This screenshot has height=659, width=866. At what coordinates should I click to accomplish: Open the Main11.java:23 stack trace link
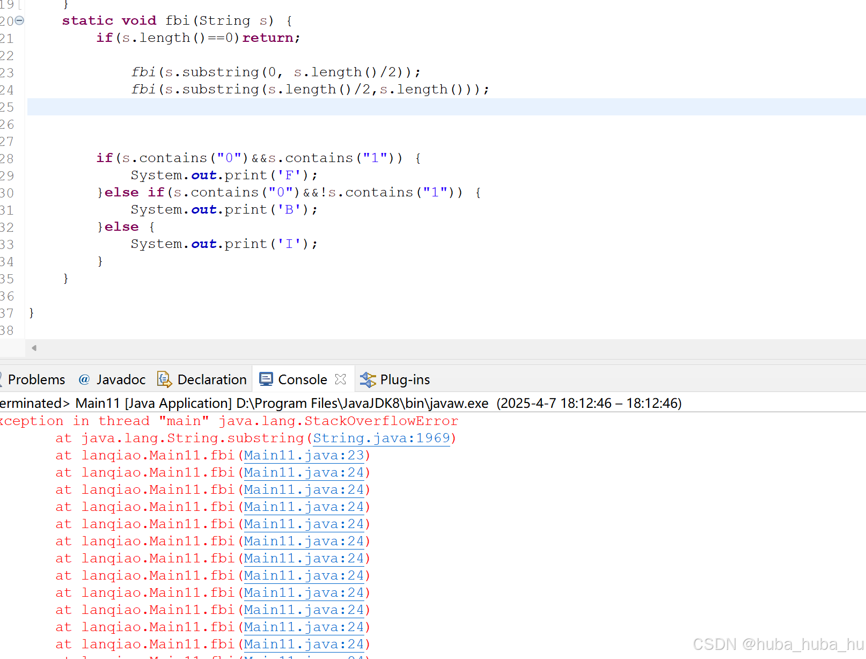click(x=304, y=455)
